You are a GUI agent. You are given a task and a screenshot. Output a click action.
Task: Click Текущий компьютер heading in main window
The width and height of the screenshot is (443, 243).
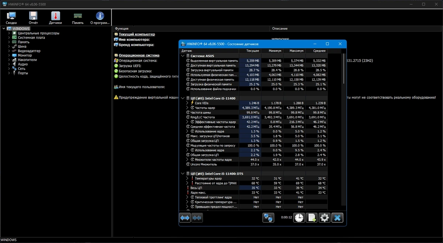[137, 34]
